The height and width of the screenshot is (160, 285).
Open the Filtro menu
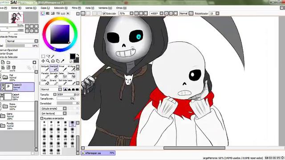[76, 8]
